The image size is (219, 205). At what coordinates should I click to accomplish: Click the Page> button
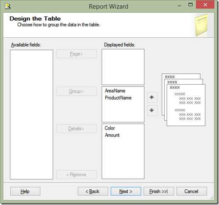[76, 54]
